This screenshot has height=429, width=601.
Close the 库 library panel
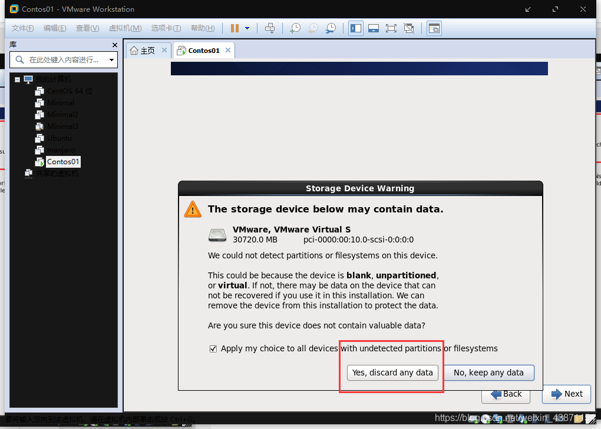(115, 45)
